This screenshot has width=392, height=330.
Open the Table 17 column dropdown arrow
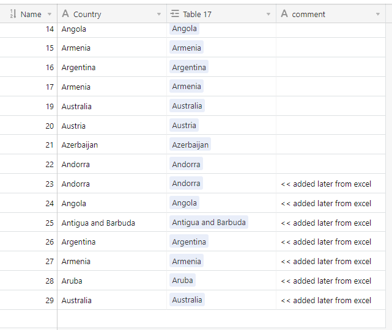268,14
